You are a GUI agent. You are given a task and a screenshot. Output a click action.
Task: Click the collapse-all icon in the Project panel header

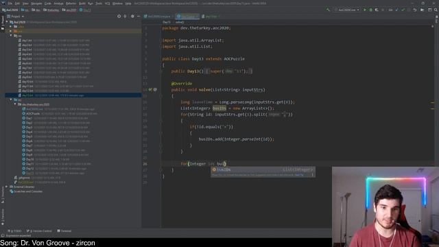tap(125, 16)
